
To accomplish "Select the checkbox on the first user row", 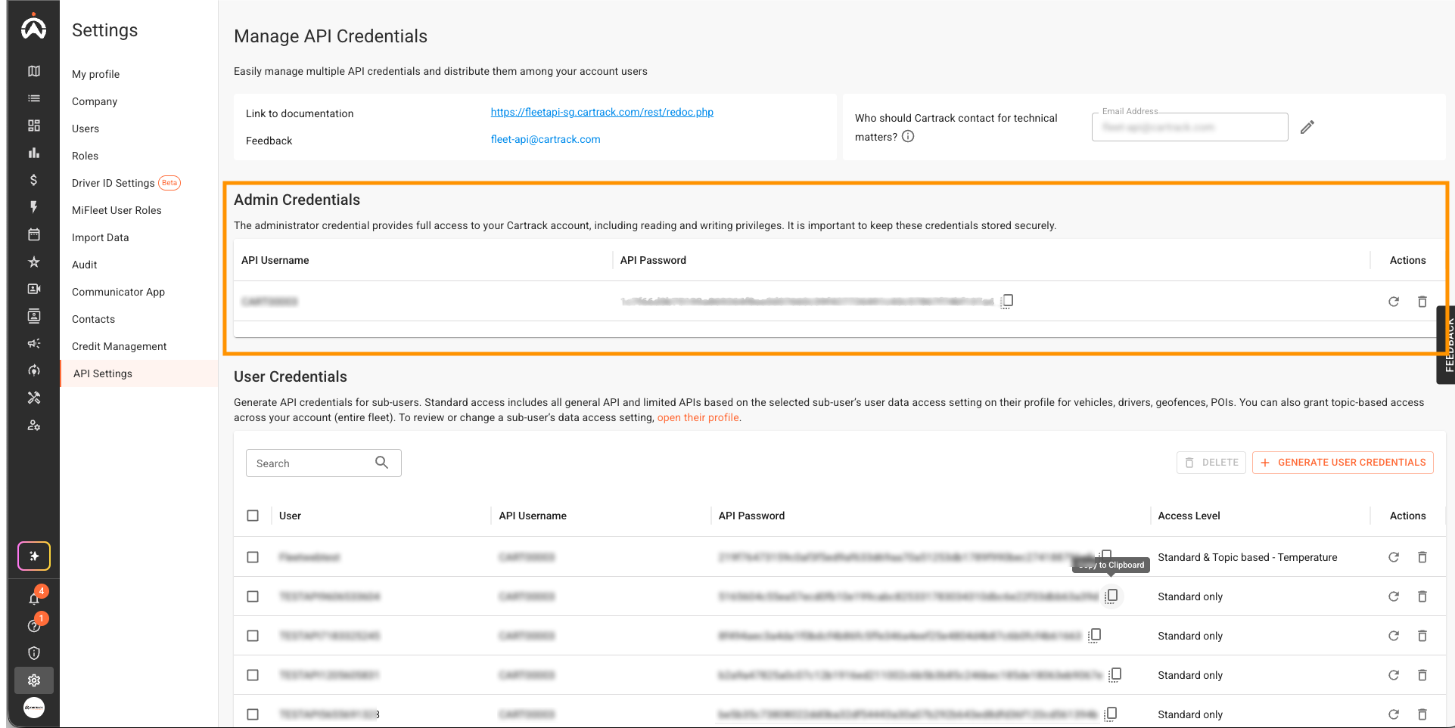I will click(253, 556).
